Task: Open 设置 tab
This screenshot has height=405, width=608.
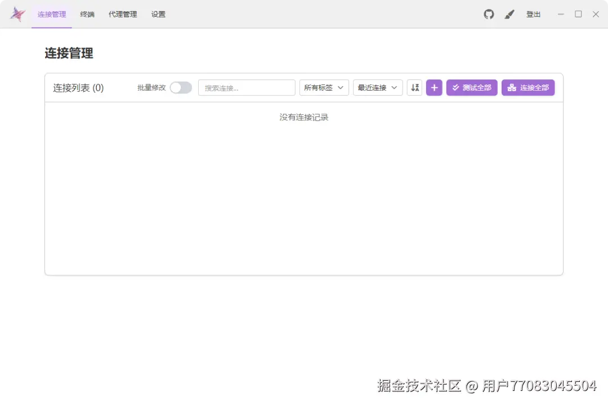Action: [158, 14]
